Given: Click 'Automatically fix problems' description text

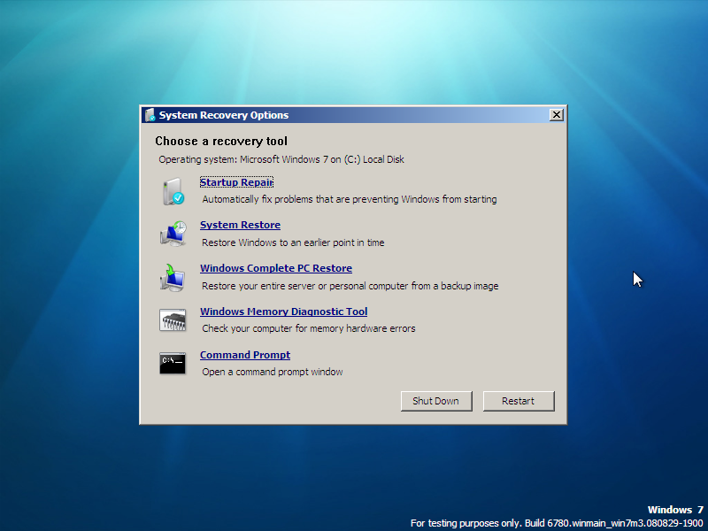Looking at the screenshot, I should pyautogui.click(x=350, y=199).
